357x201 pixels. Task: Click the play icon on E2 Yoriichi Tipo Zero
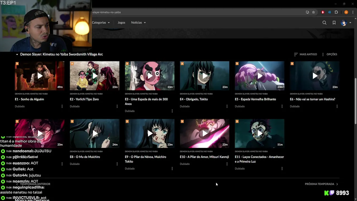coord(95,76)
